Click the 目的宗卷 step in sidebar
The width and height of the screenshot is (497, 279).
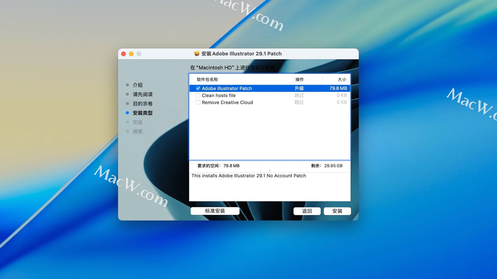pyautogui.click(x=143, y=104)
